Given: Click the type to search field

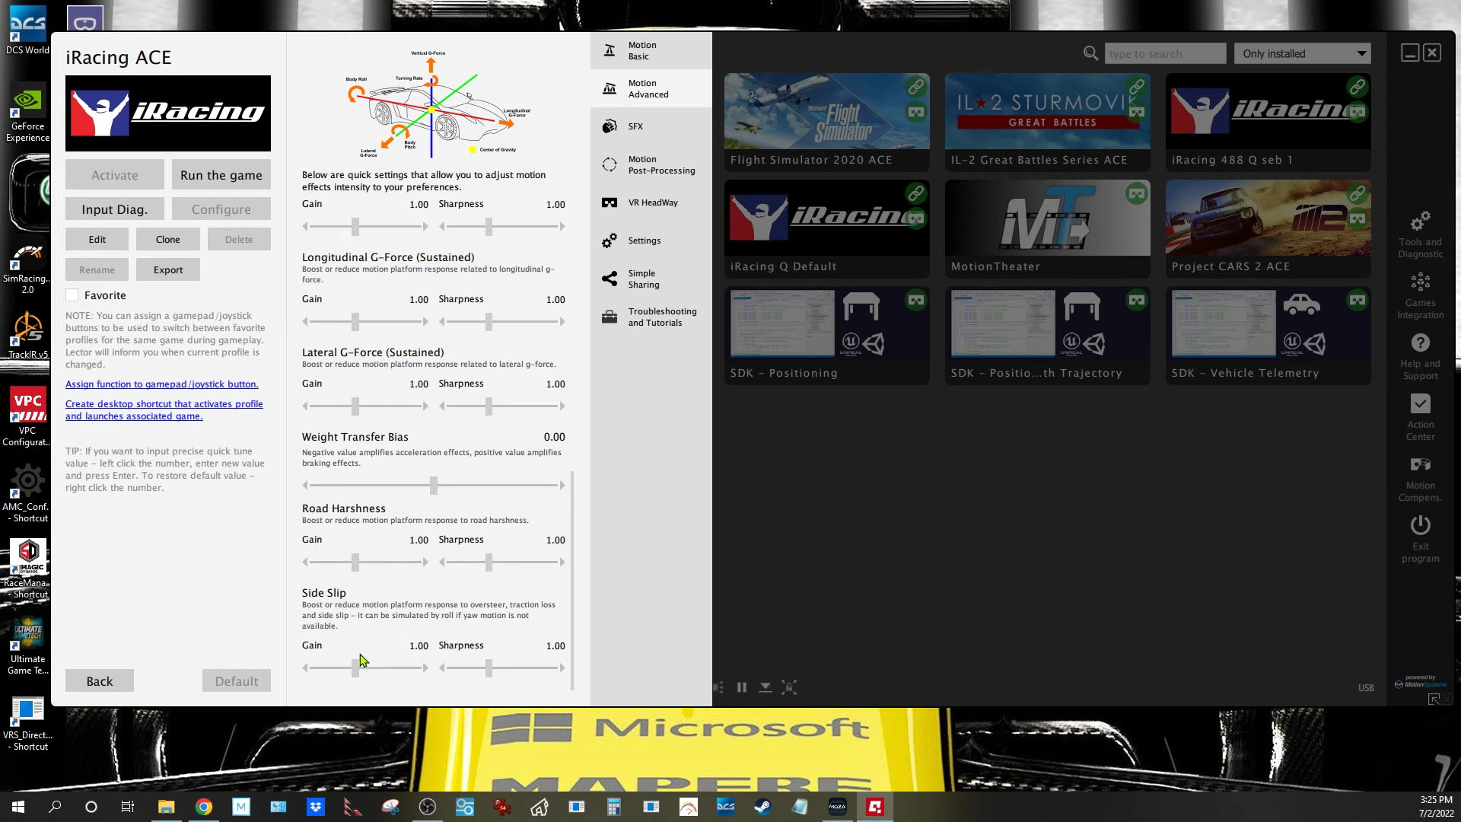Looking at the screenshot, I should (x=1165, y=53).
